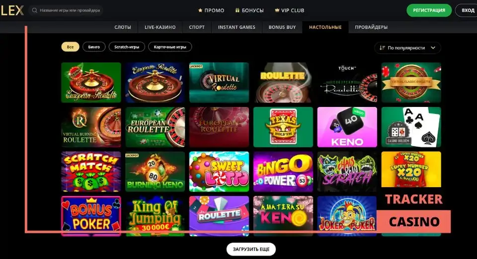477x259 pixels.
Task: Open the BONUS BUY tab
Action: (282, 27)
